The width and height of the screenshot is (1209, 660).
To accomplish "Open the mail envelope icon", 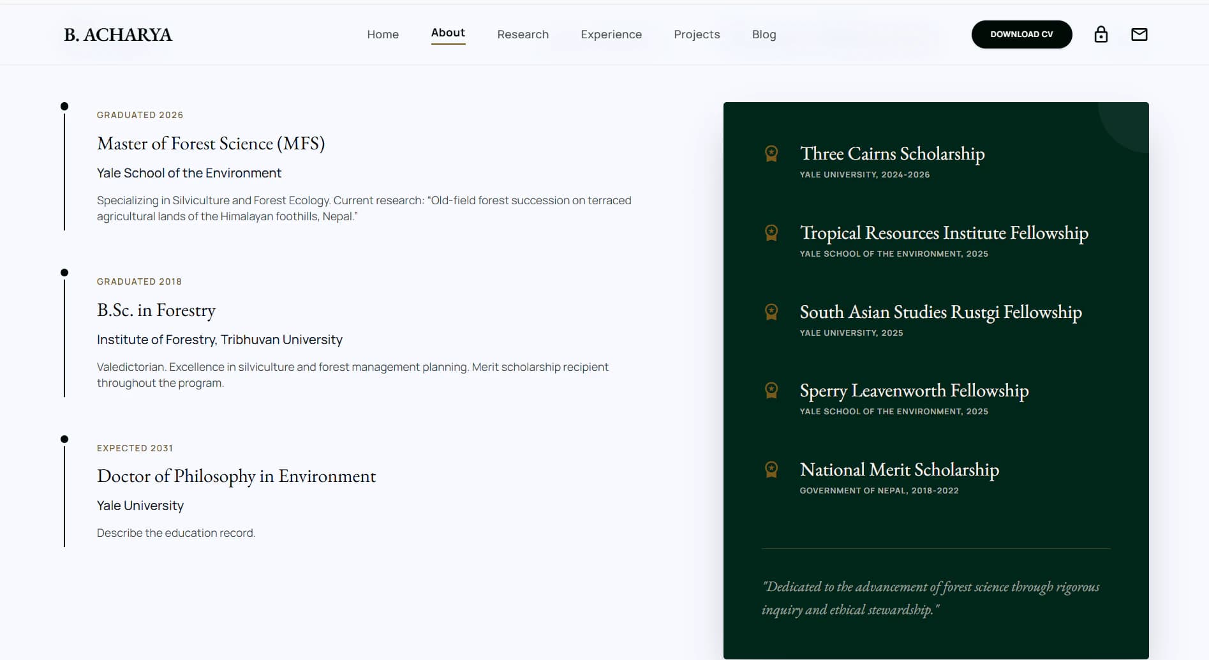I will click(1139, 34).
